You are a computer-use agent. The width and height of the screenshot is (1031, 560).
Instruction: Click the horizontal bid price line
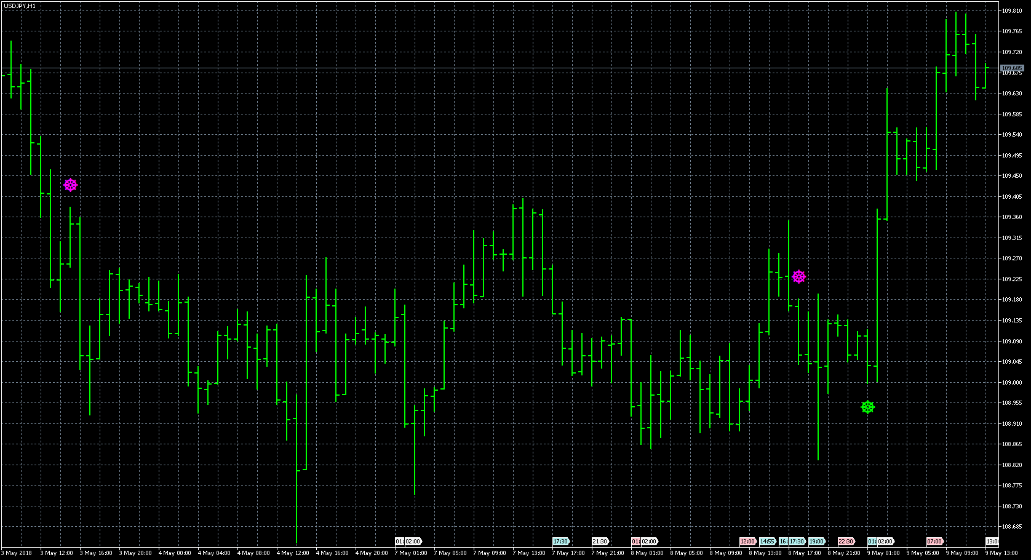click(500, 68)
